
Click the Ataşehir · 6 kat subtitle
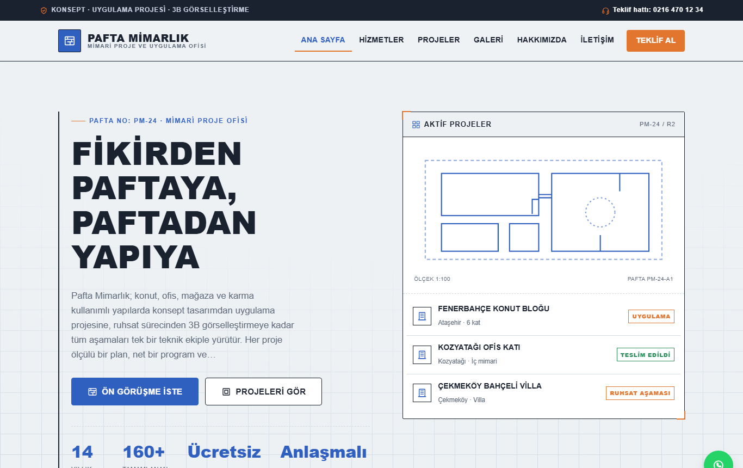tap(459, 323)
